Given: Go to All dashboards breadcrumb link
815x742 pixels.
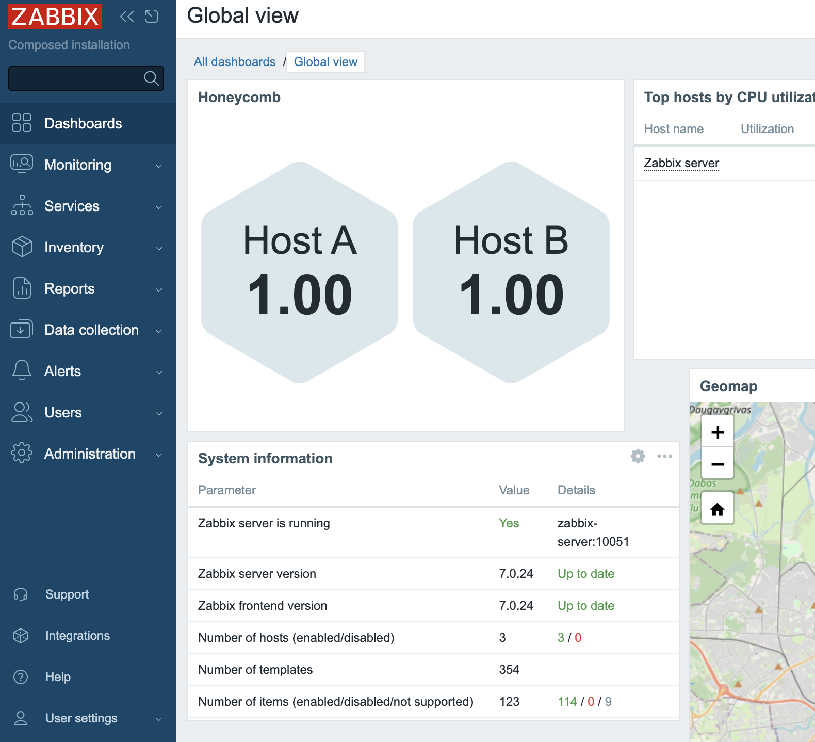Looking at the screenshot, I should [235, 62].
